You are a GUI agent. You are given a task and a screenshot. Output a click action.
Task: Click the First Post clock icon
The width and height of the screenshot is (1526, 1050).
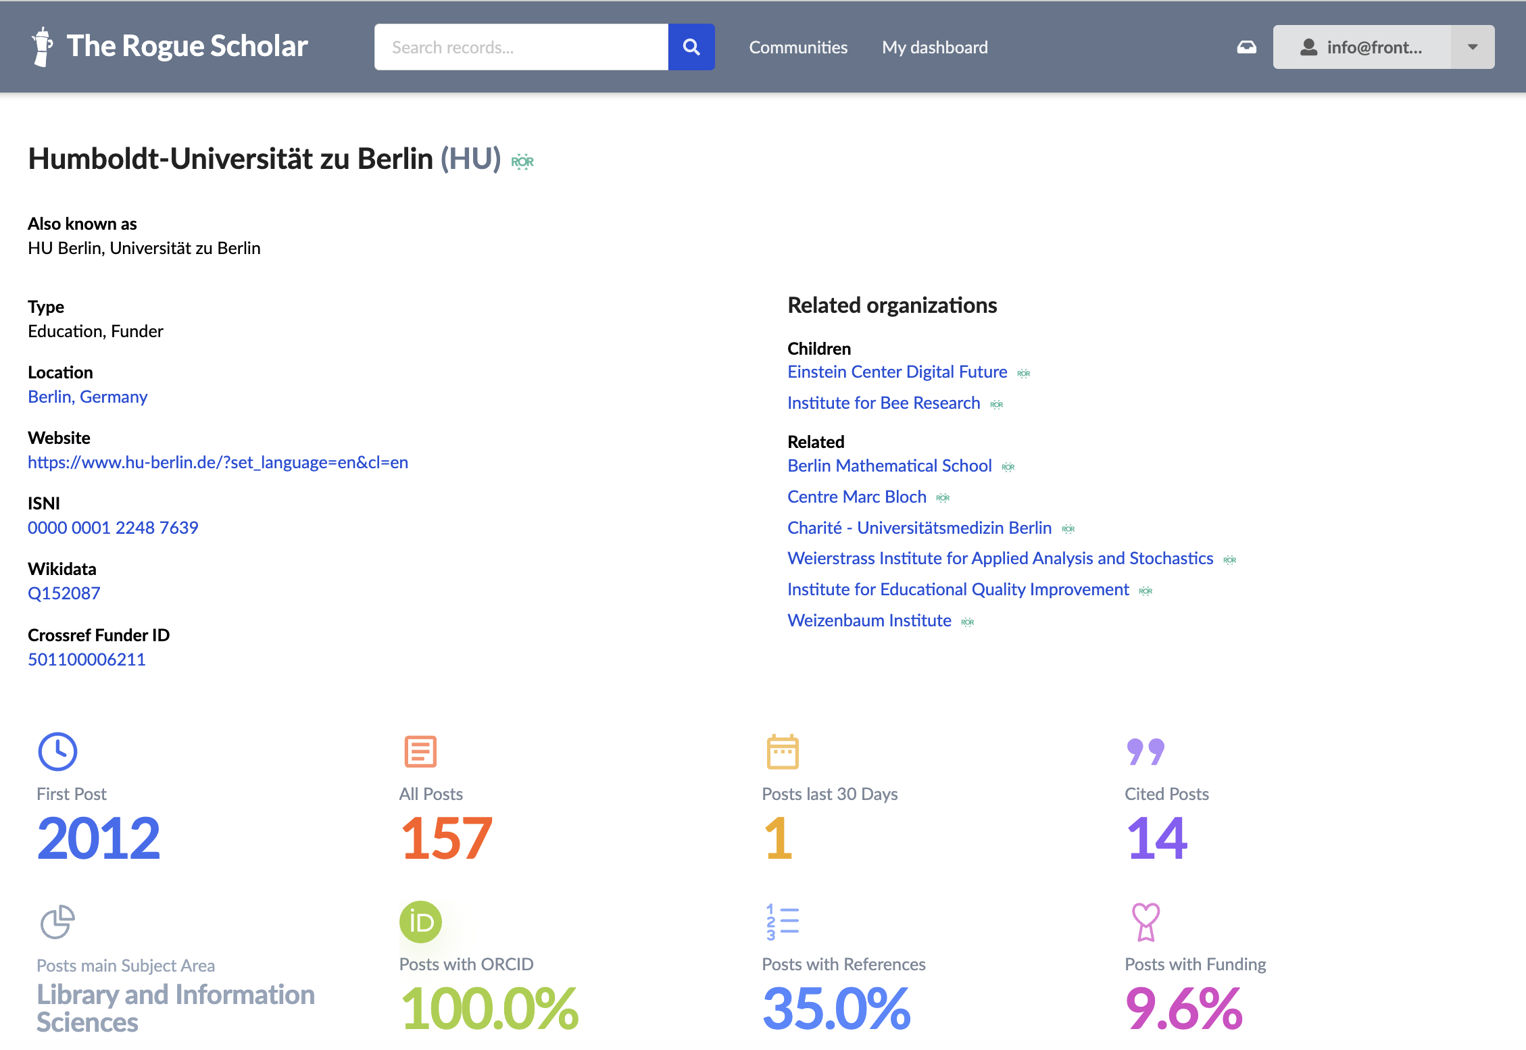coord(57,751)
